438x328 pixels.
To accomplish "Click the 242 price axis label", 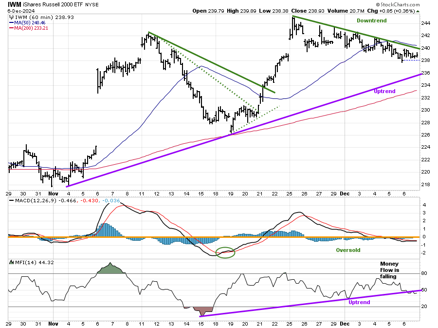I will (425, 36).
